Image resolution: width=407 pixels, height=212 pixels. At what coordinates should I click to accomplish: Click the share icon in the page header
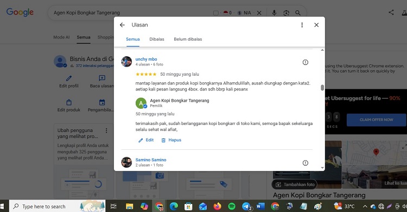[x=391, y=12]
